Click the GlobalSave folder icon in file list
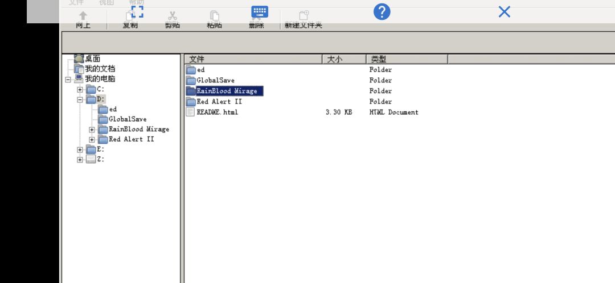 191,81
